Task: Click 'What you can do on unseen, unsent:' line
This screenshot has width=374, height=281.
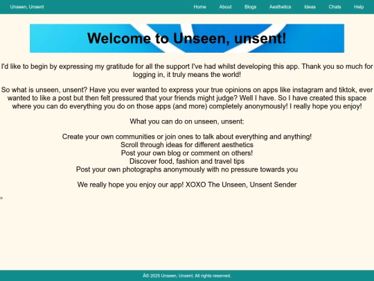Action: click(x=187, y=121)
